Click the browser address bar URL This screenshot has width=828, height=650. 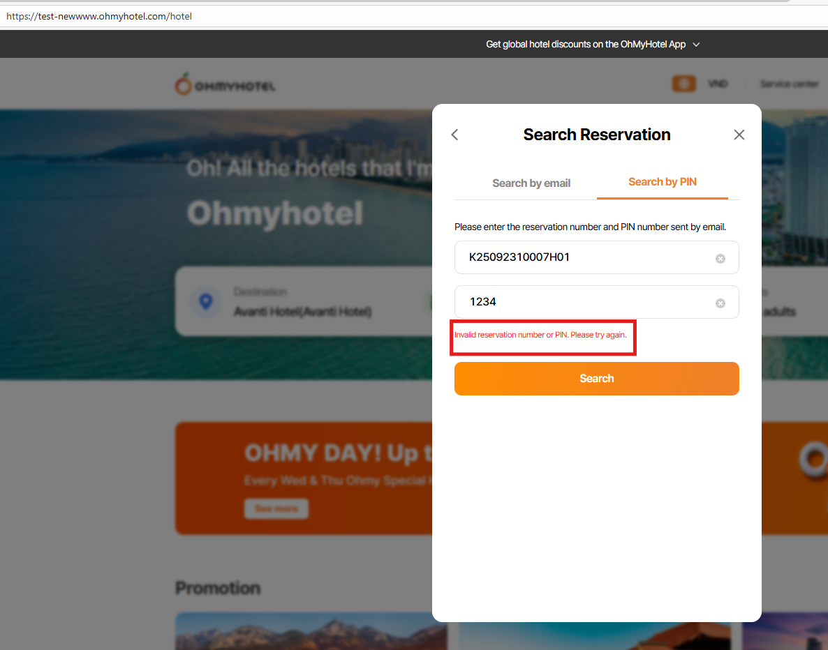tap(99, 16)
